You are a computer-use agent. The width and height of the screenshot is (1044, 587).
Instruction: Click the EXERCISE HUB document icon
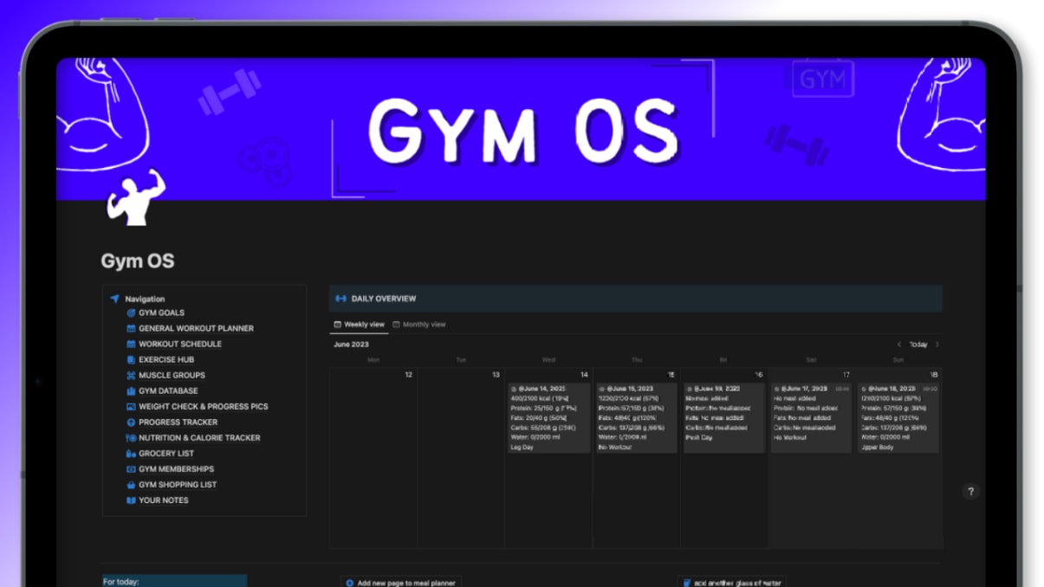point(131,359)
